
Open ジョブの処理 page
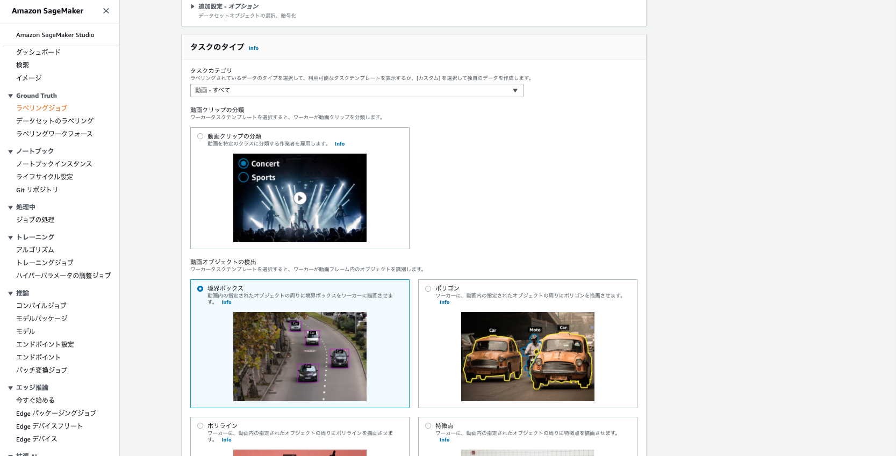(35, 220)
